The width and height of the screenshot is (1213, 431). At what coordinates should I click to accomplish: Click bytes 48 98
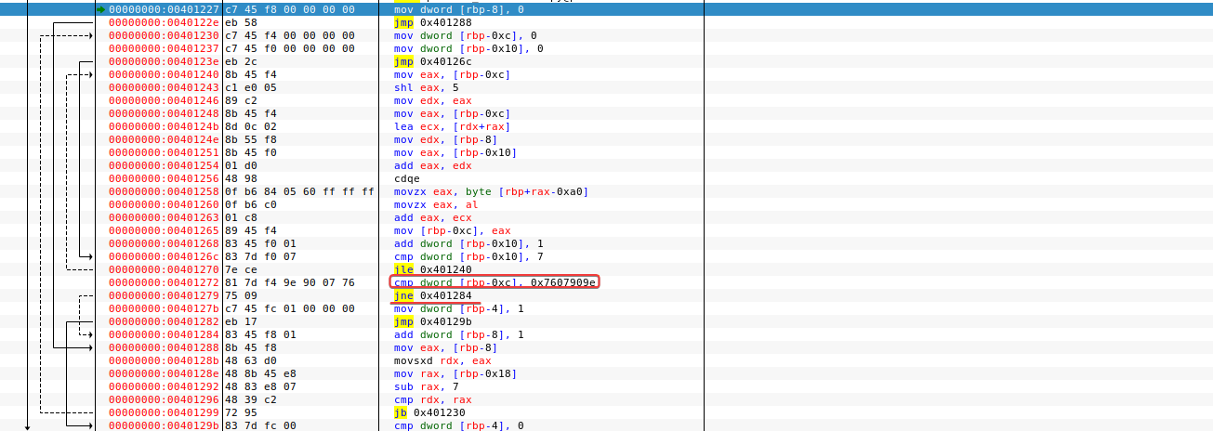coord(241,178)
